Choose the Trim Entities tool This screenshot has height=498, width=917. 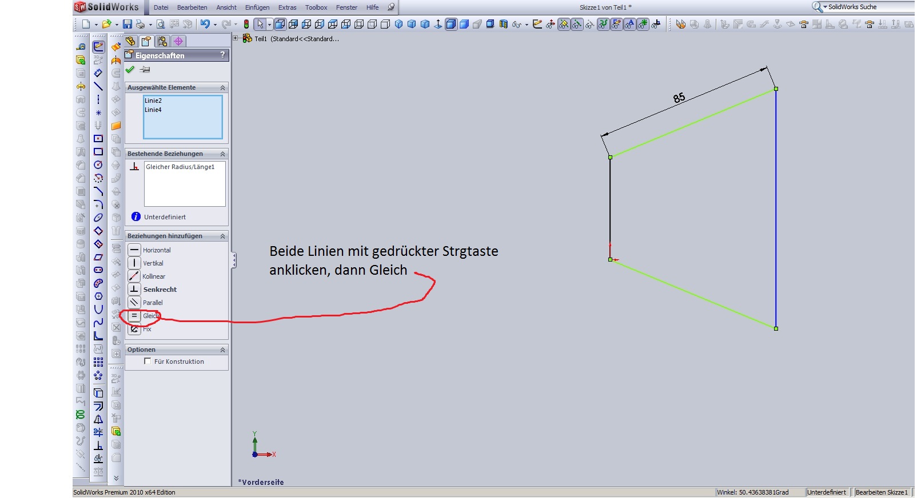coord(98,432)
